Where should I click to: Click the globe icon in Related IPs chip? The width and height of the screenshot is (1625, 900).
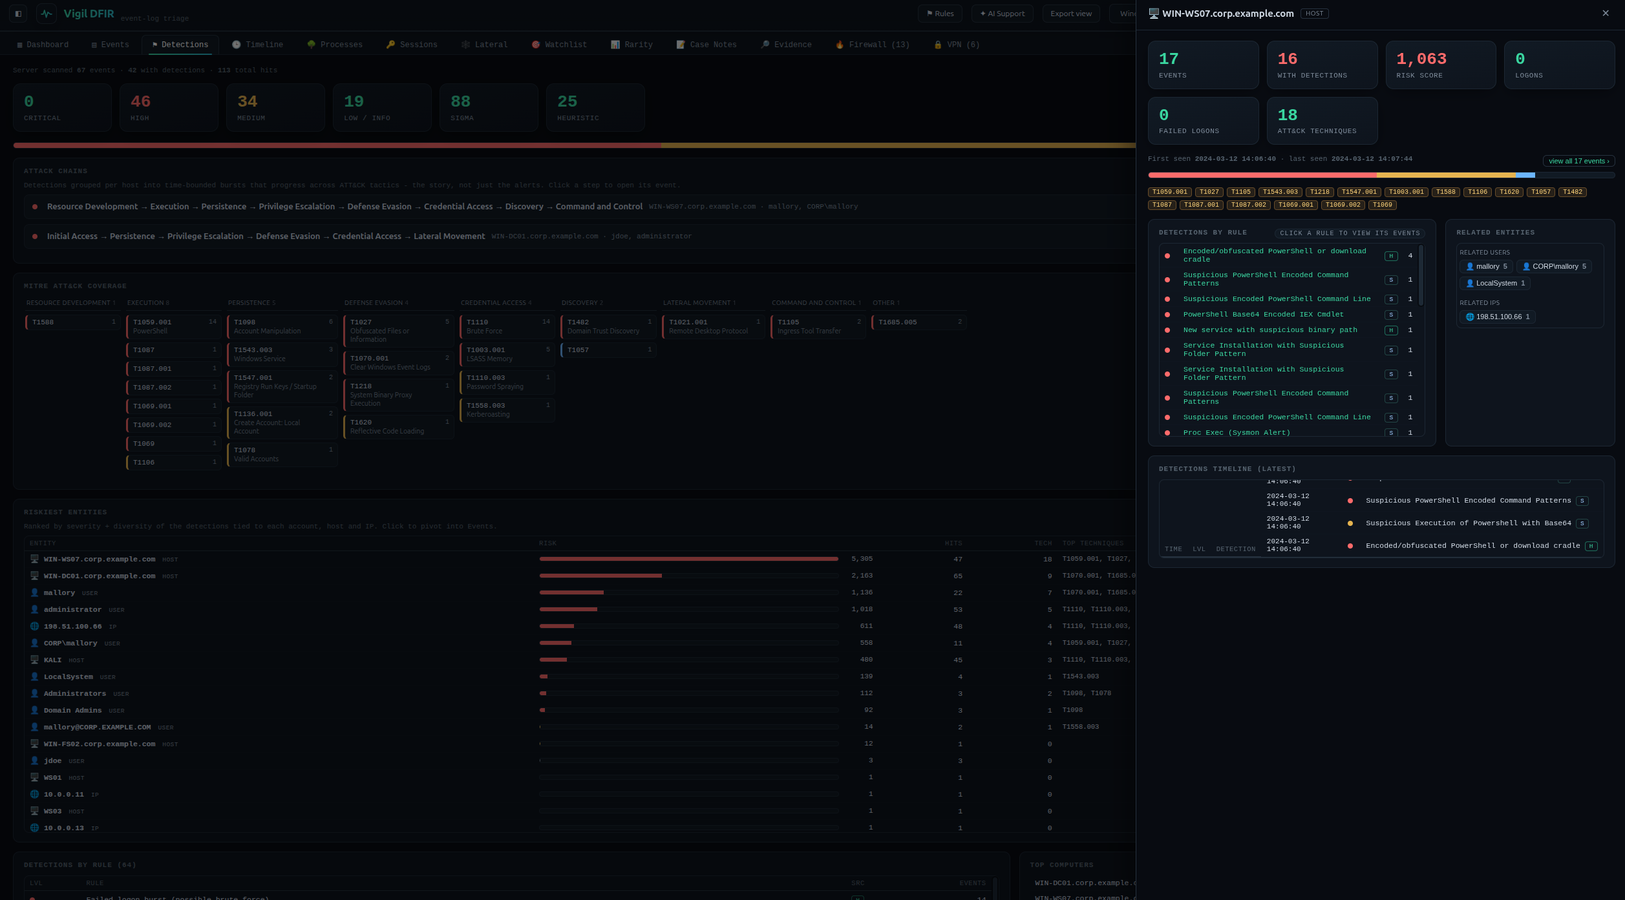pyautogui.click(x=1470, y=317)
